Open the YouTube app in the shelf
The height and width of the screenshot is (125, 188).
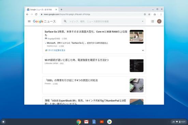(102, 122)
